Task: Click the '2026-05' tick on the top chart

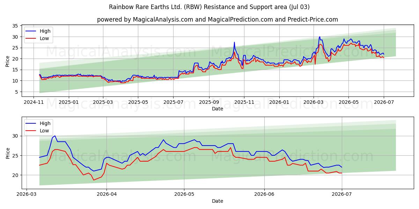Action: point(349,102)
